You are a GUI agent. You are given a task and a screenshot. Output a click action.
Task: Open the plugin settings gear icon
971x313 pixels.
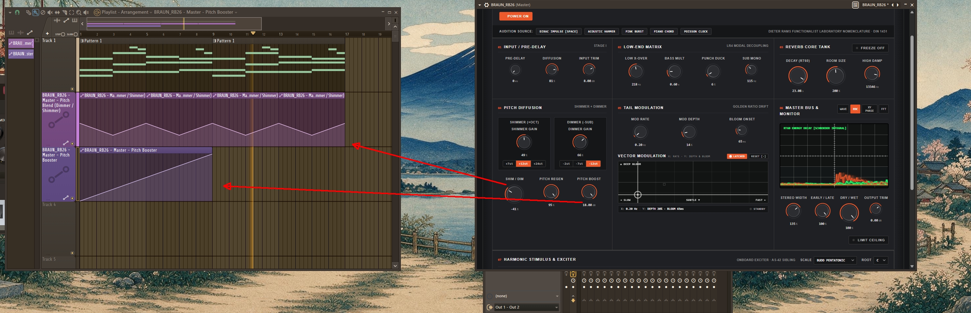[487, 5]
